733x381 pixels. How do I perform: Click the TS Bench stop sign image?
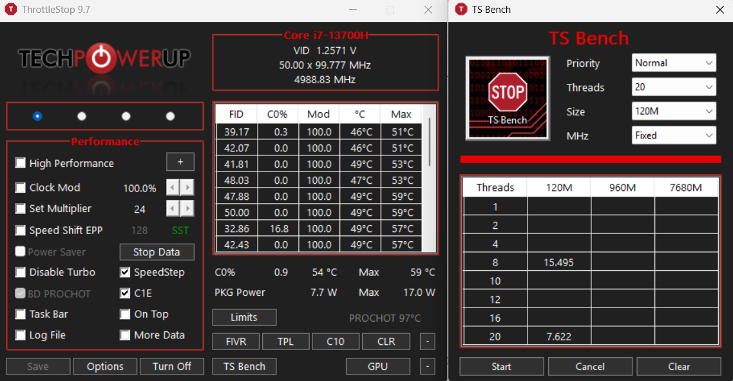507,98
